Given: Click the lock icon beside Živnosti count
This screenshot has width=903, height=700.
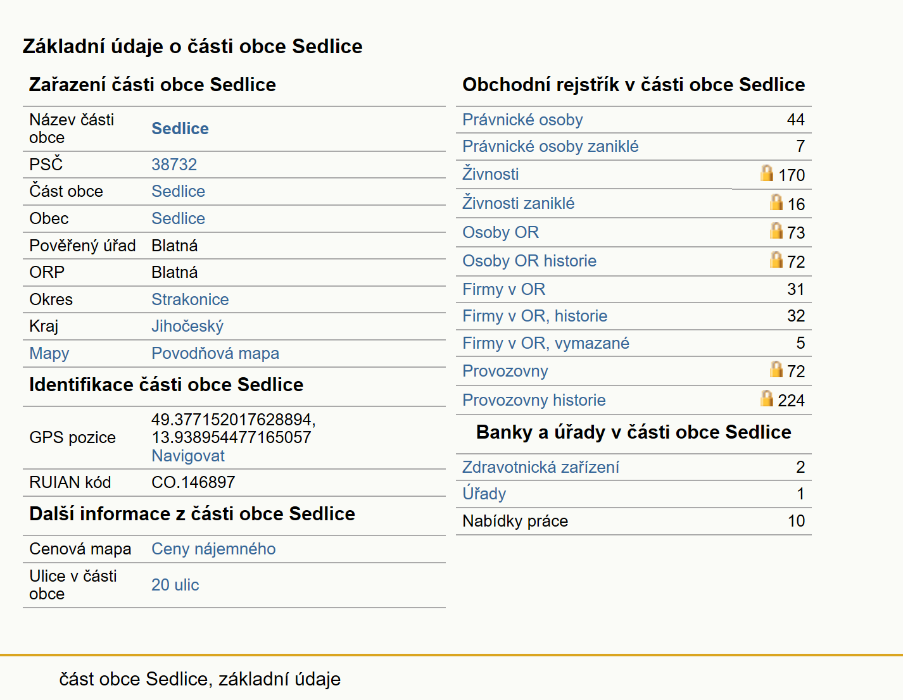Looking at the screenshot, I should pyautogui.click(x=767, y=173).
